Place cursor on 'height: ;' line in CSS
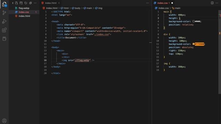221x124 pixels. 174,18
